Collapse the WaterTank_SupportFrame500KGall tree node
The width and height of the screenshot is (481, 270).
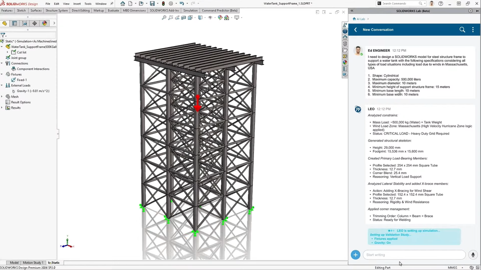tap(2, 47)
